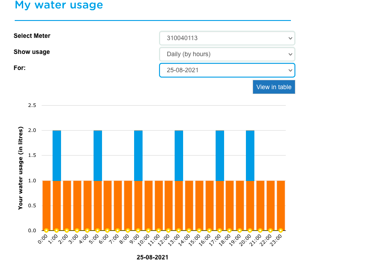
Task: Click the View in table button
Action: point(274,87)
